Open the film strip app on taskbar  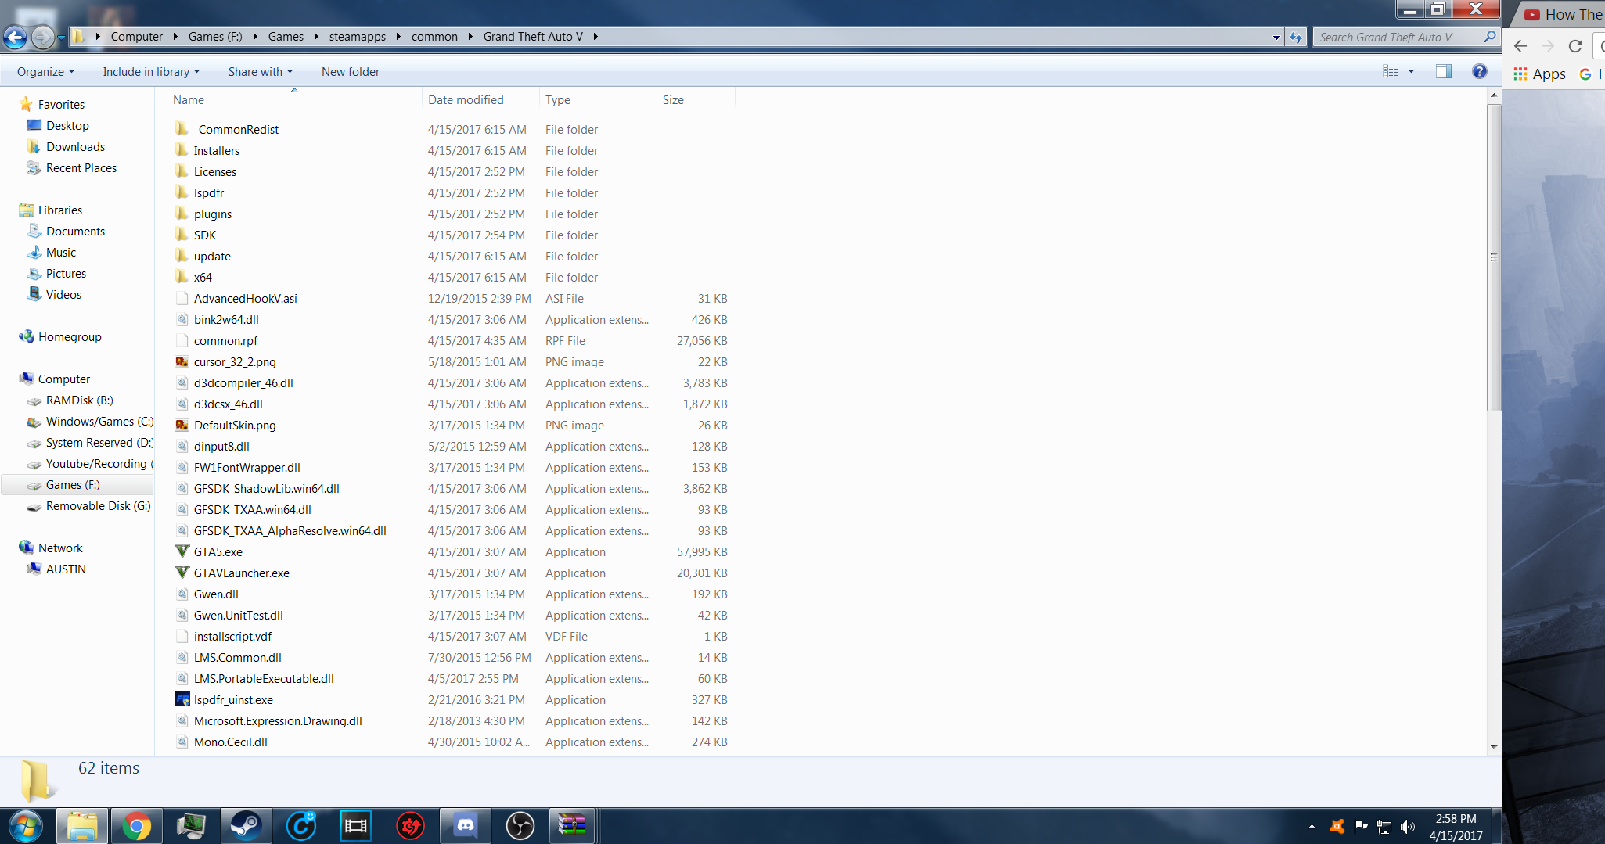[355, 826]
